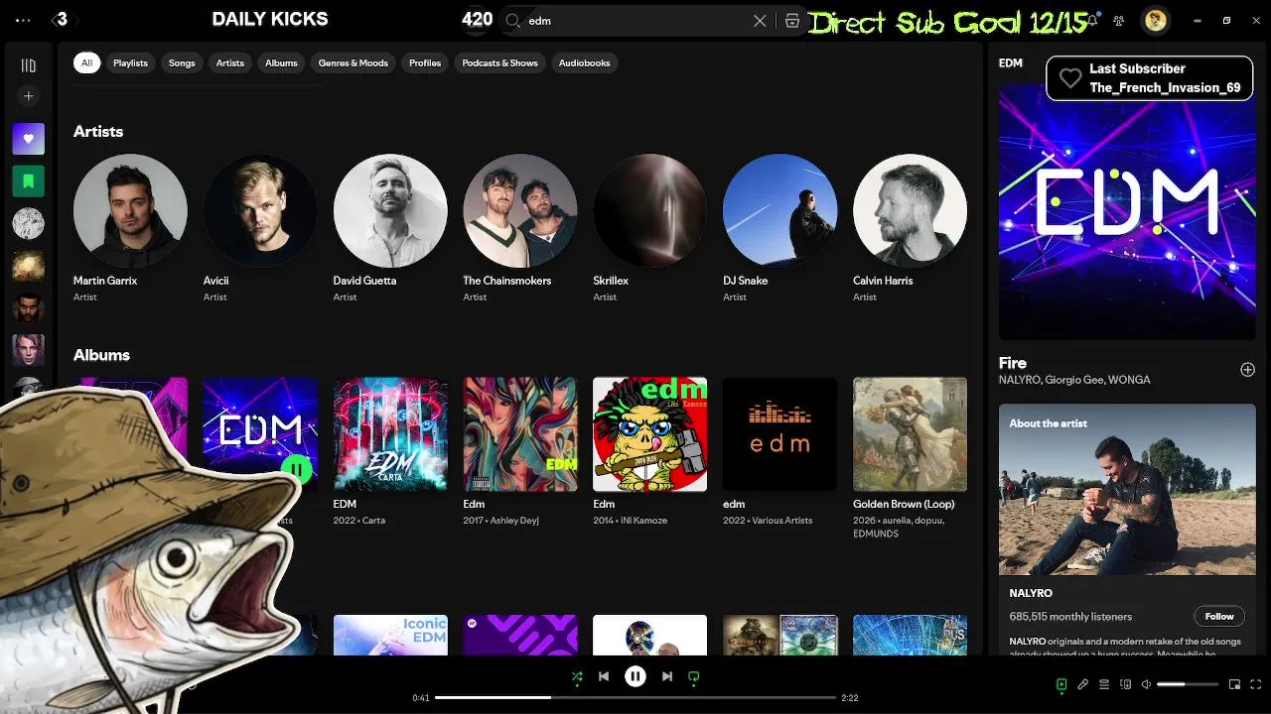This screenshot has height=714, width=1271.
Task: Filter results by Songs
Action: 182,62
